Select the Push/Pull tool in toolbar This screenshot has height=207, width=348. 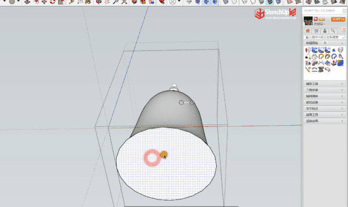pyautogui.click(x=27, y=2)
